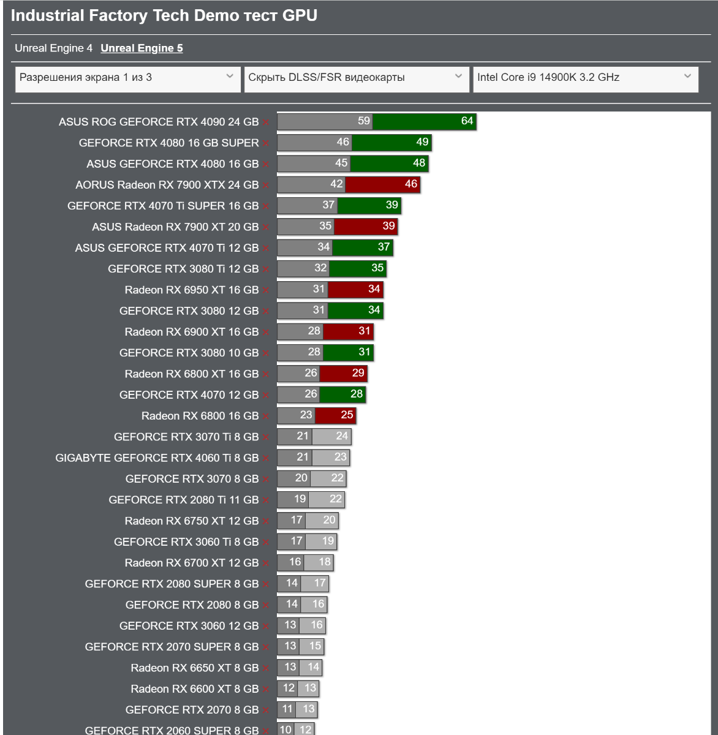Screen dimensions: 718x735
Task: Click the ASUS Radeon RX 7900 XT 20 GB label
Action: coord(175,227)
